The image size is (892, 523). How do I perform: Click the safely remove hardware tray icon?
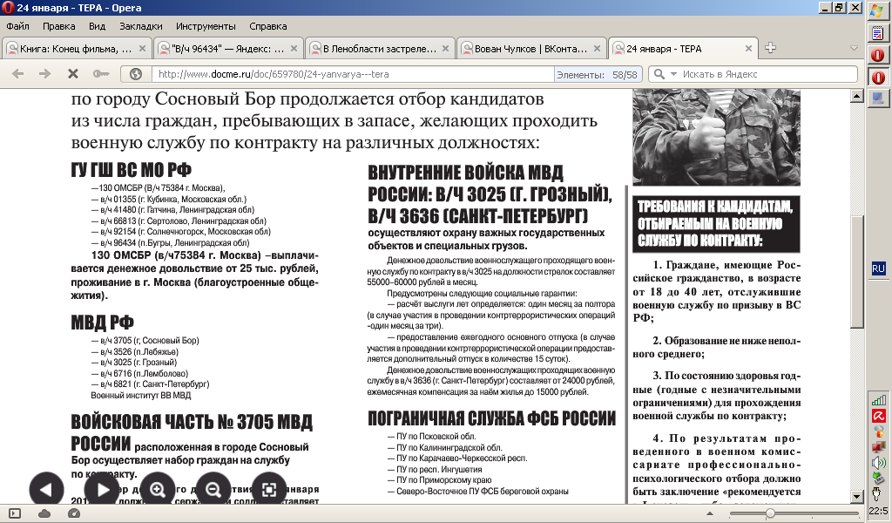[x=879, y=478]
